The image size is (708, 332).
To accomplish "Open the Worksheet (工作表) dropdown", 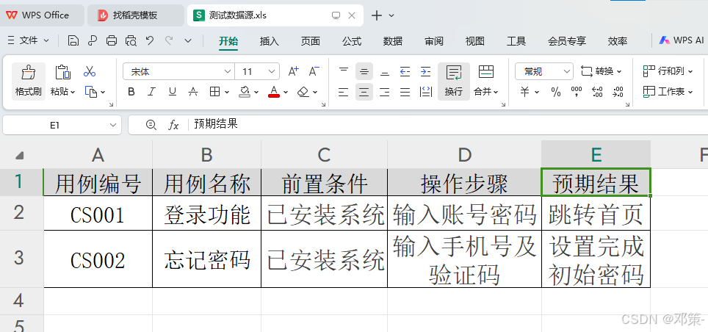I will pyautogui.click(x=668, y=92).
